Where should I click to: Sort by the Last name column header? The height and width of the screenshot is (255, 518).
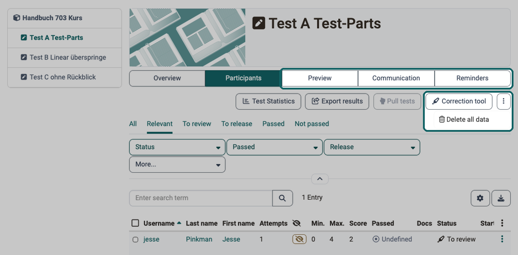tap(201, 224)
